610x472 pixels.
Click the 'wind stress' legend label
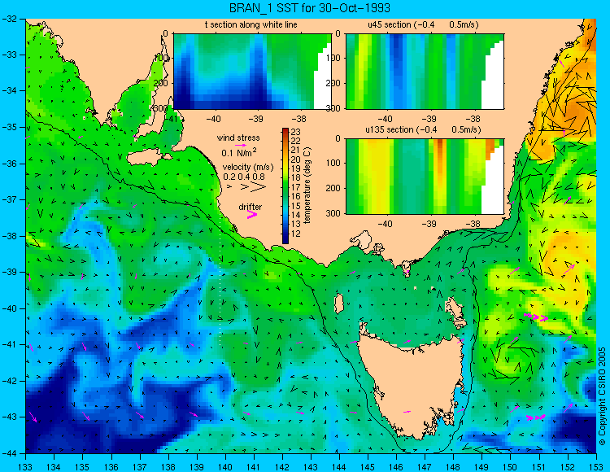coord(238,138)
